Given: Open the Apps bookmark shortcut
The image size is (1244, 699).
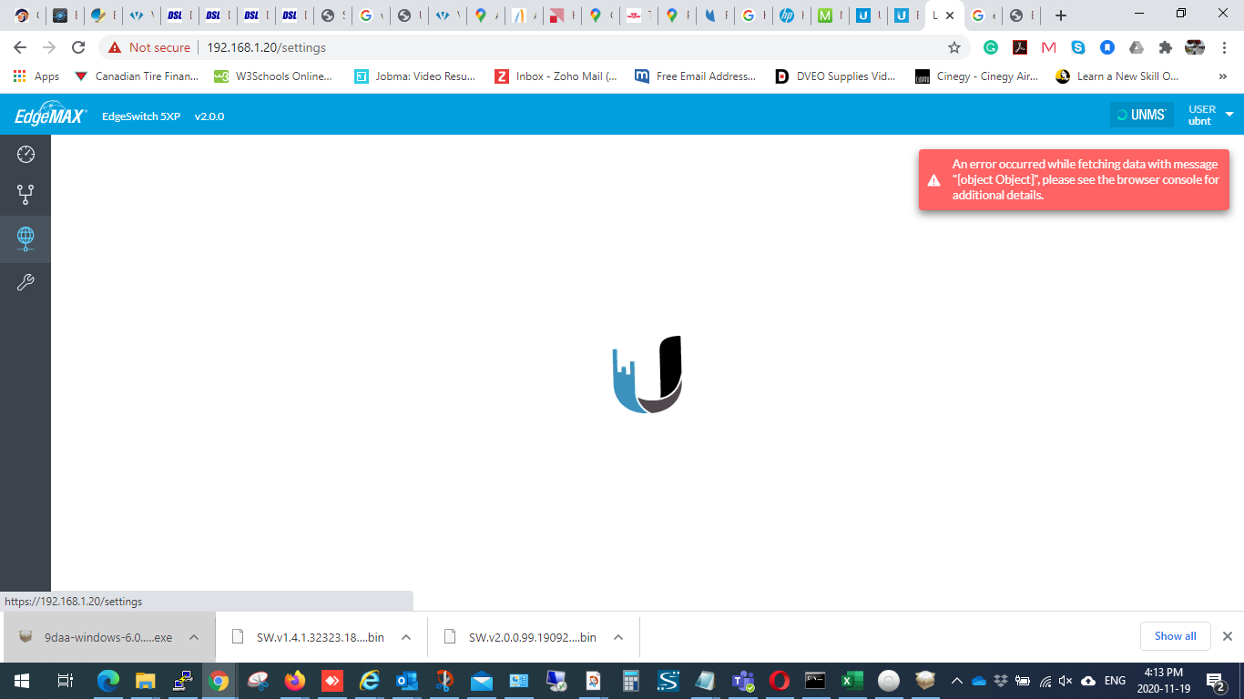Looking at the screenshot, I should 36,76.
